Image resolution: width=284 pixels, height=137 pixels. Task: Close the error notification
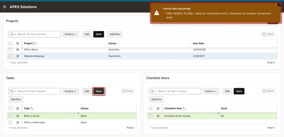point(280,4)
